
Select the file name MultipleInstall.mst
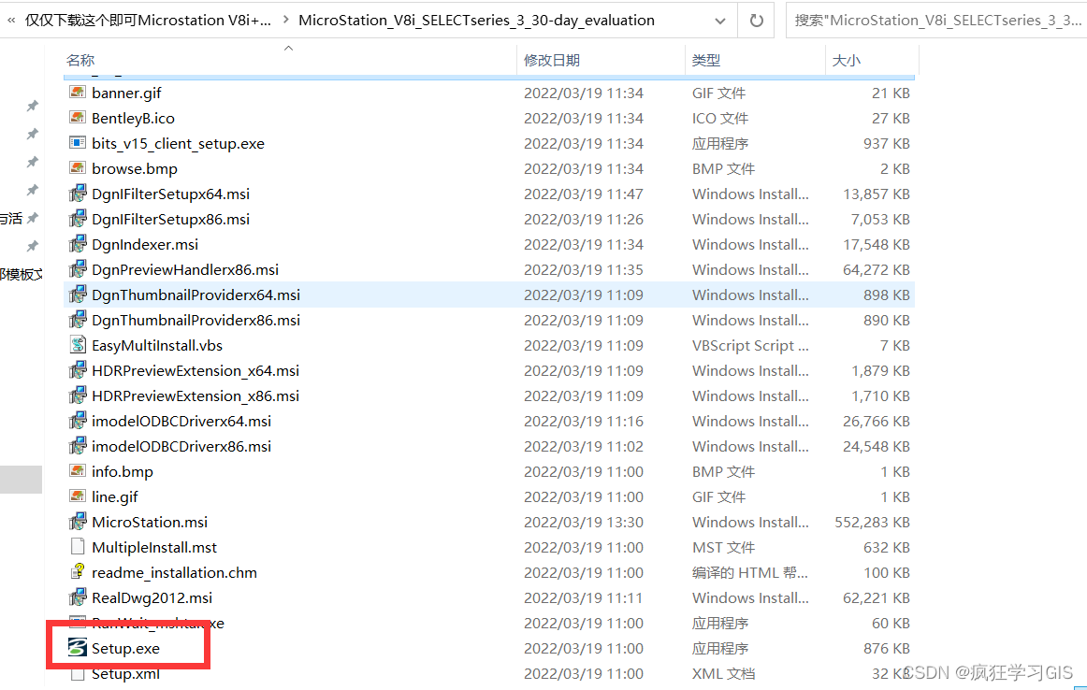click(154, 547)
